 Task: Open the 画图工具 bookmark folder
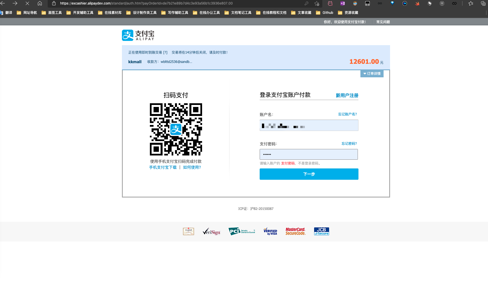click(x=52, y=13)
